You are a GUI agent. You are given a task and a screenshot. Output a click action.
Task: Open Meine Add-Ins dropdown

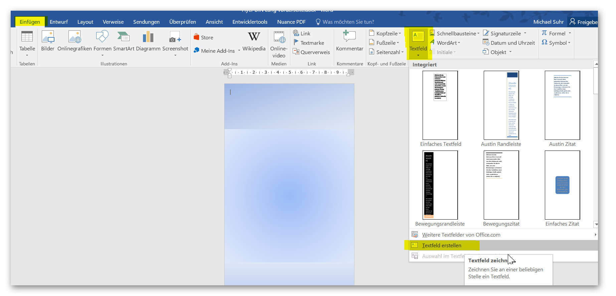(217, 51)
